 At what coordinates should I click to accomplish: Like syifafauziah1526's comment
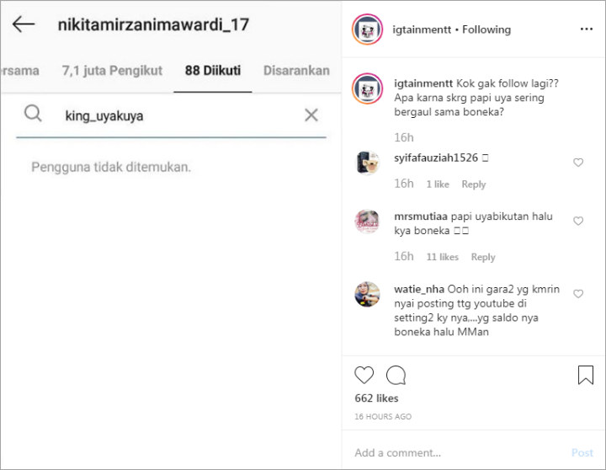(578, 163)
